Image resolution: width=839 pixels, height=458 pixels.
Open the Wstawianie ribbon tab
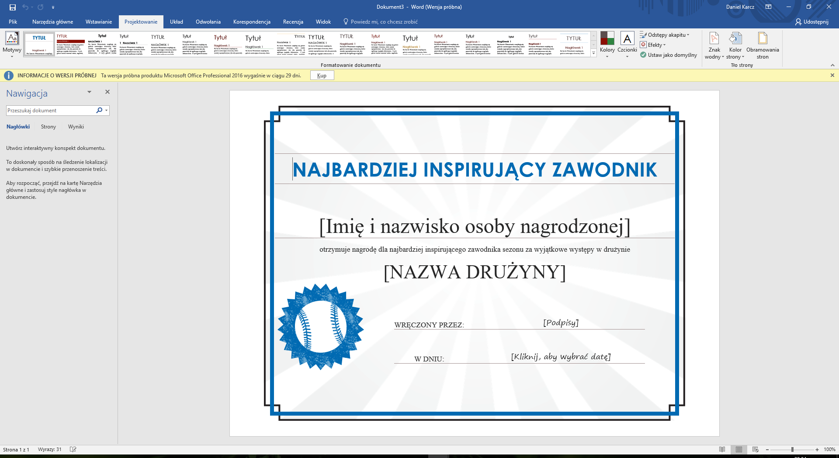99,22
